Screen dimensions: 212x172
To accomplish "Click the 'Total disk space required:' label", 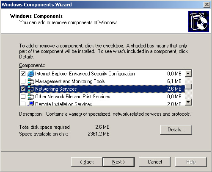I will pyautogui.click(x=45, y=127).
